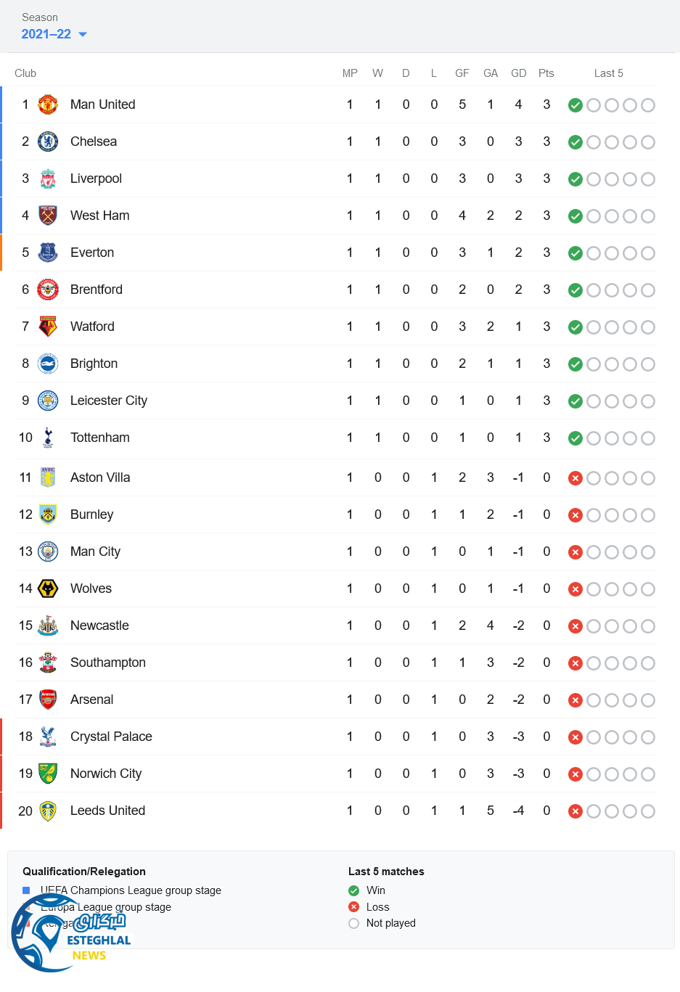This screenshot has width=680, height=992.
Task: Open the 2021–22 season dropdown
Action: coord(54,34)
